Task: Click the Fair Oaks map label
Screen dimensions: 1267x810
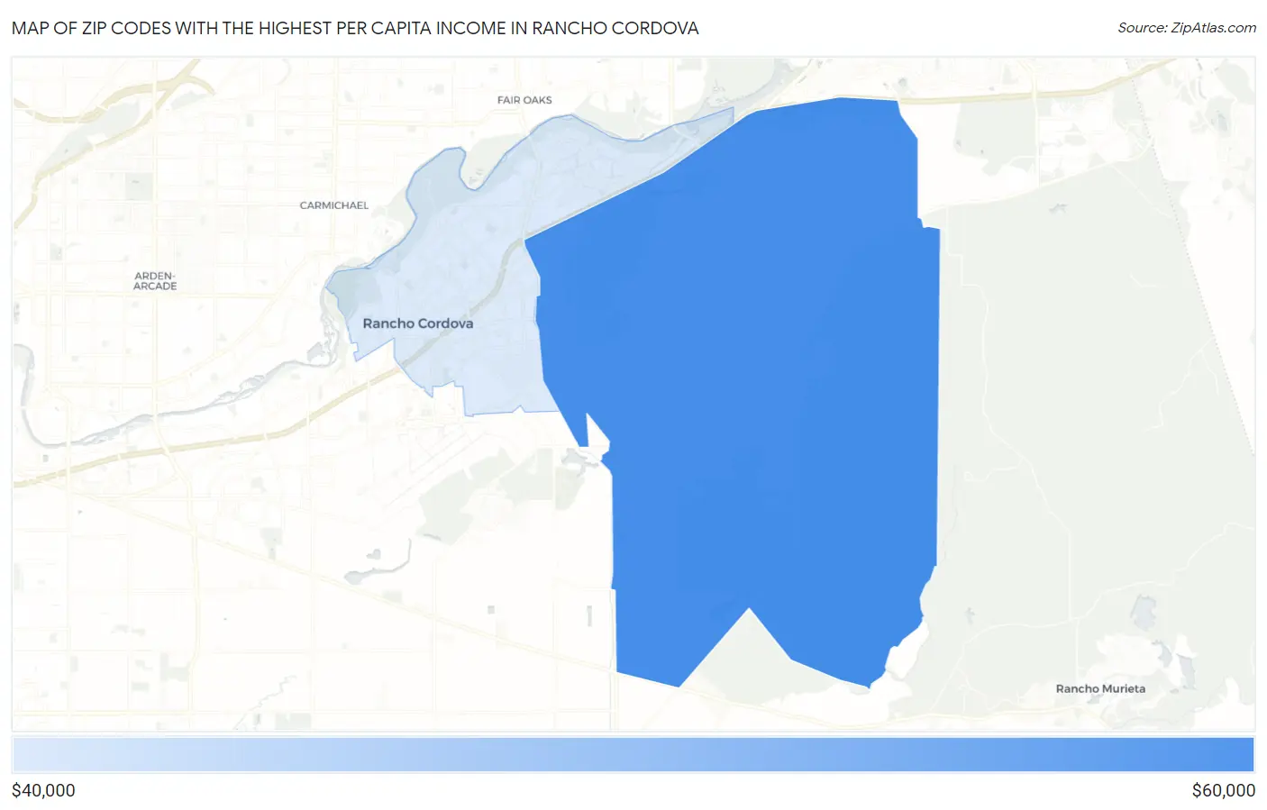Action: coord(524,100)
